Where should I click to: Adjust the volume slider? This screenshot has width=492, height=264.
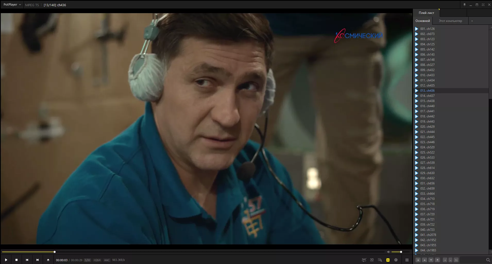pos(401,252)
